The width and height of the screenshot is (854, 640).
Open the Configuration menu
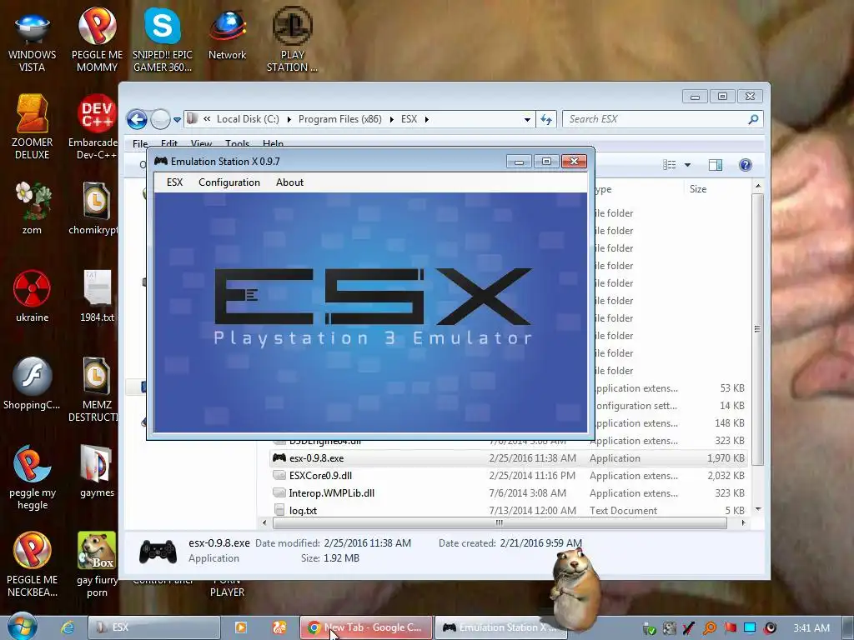coord(229,182)
